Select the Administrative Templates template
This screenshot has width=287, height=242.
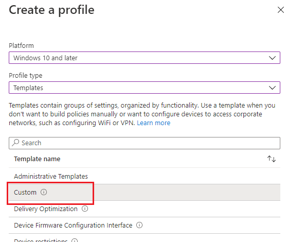(x=145, y=176)
